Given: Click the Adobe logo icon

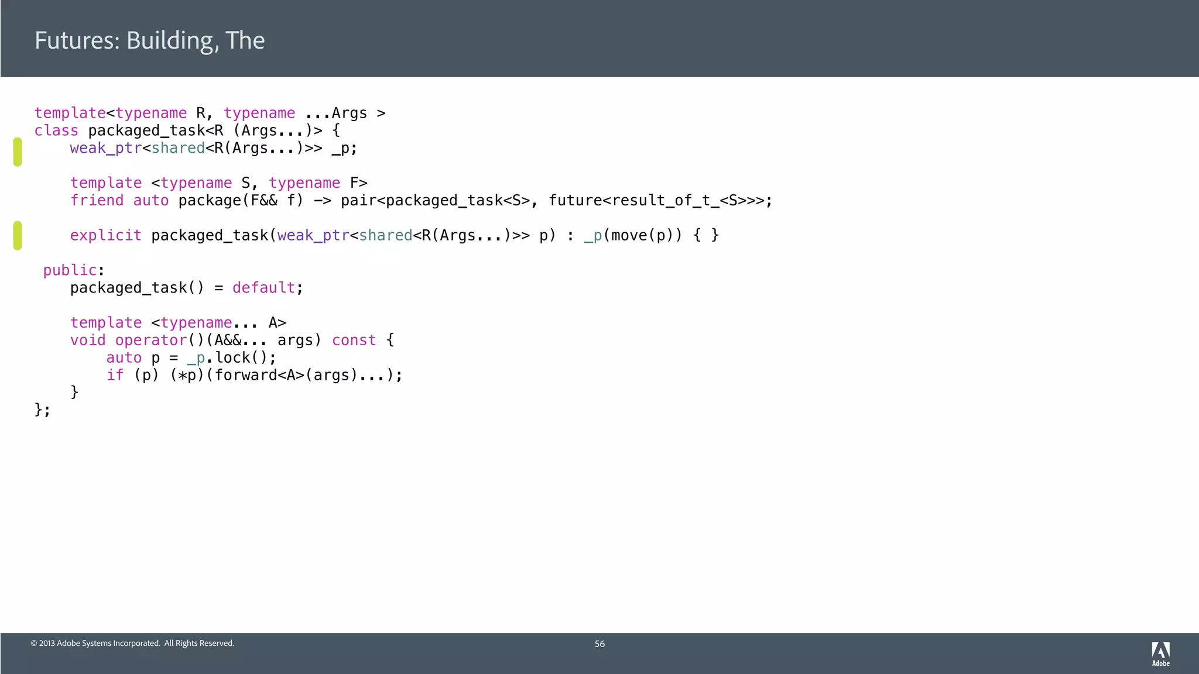Looking at the screenshot, I should (x=1160, y=654).
